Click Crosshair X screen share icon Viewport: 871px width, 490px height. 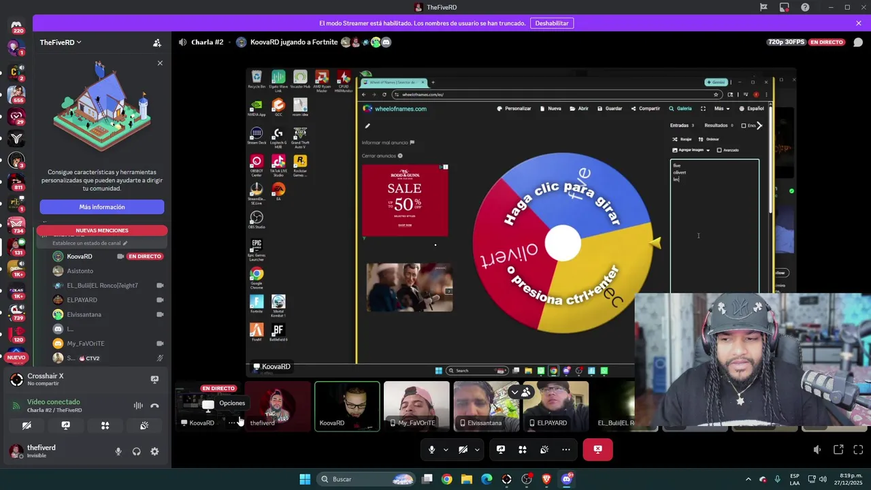pyautogui.click(x=154, y=379)
